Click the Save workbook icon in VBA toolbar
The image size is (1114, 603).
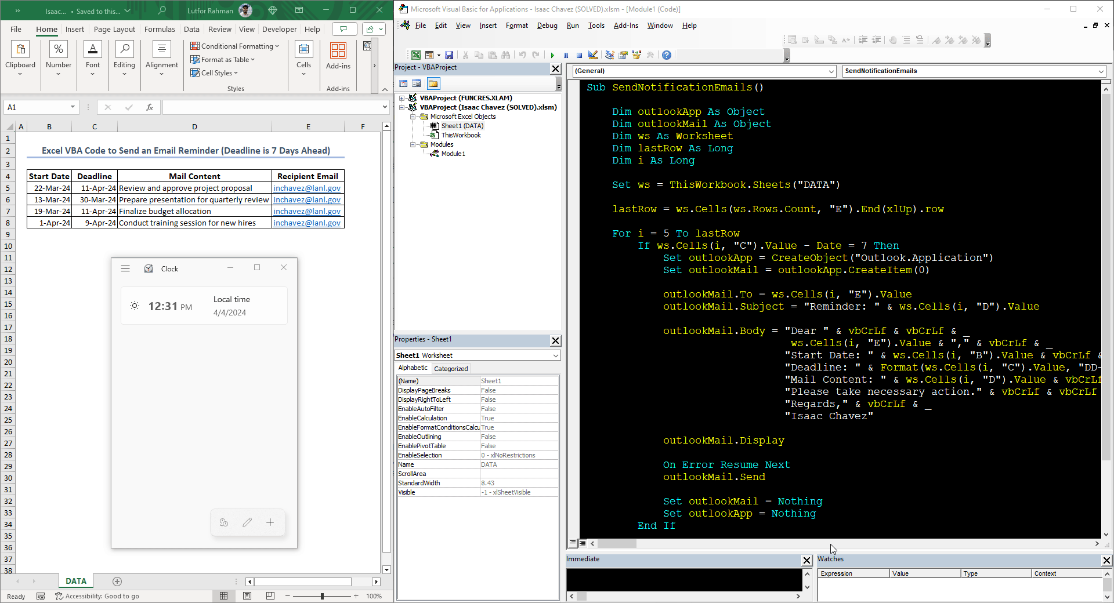449,55
